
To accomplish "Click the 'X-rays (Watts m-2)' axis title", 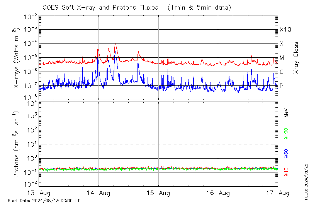I will (x=17, y=58).
